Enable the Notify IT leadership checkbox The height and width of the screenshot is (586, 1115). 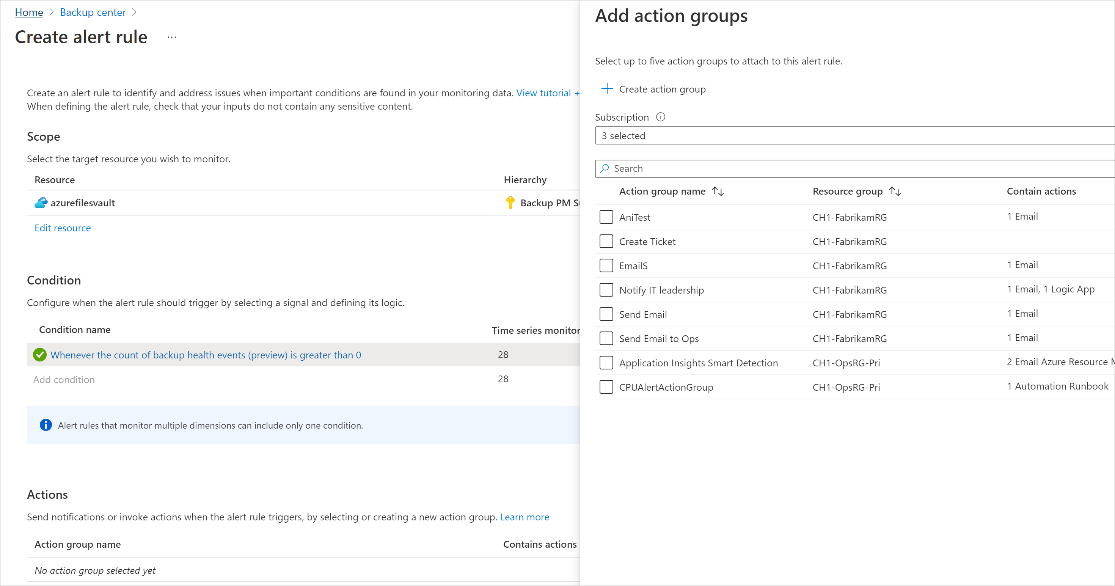tap(605, 290)
